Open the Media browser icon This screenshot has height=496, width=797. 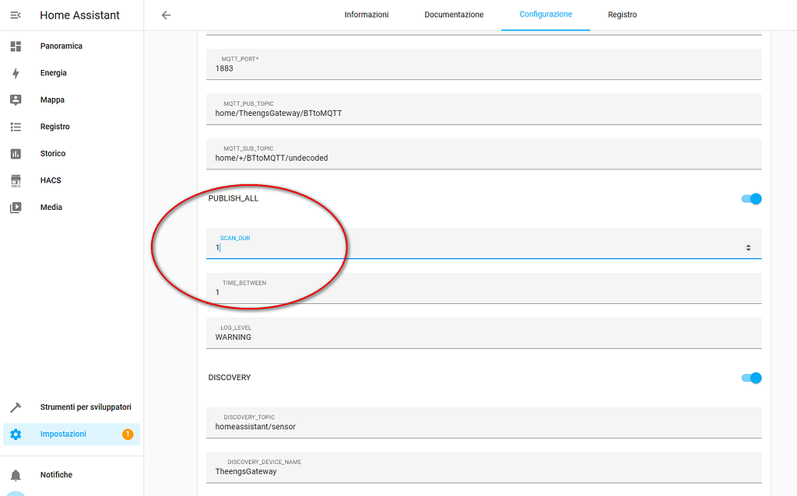16,207
